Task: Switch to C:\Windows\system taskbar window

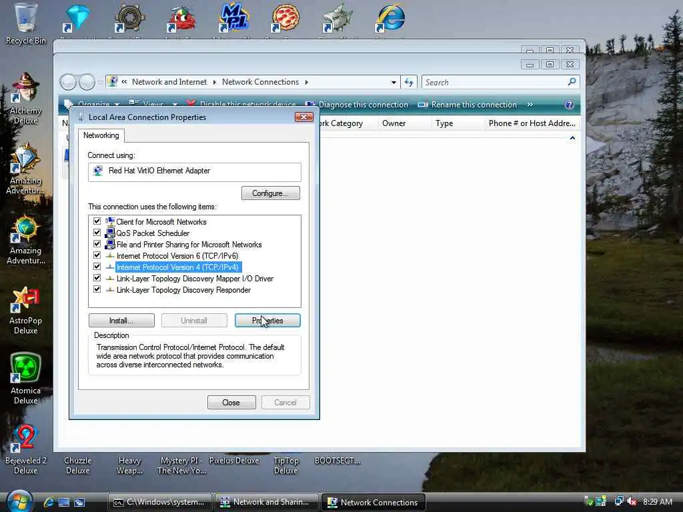Action: [160, 502]
